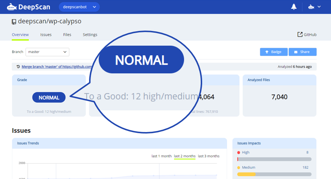
Task: Click the Badge button
Action: pyautogui.click(x=274, y=52)
